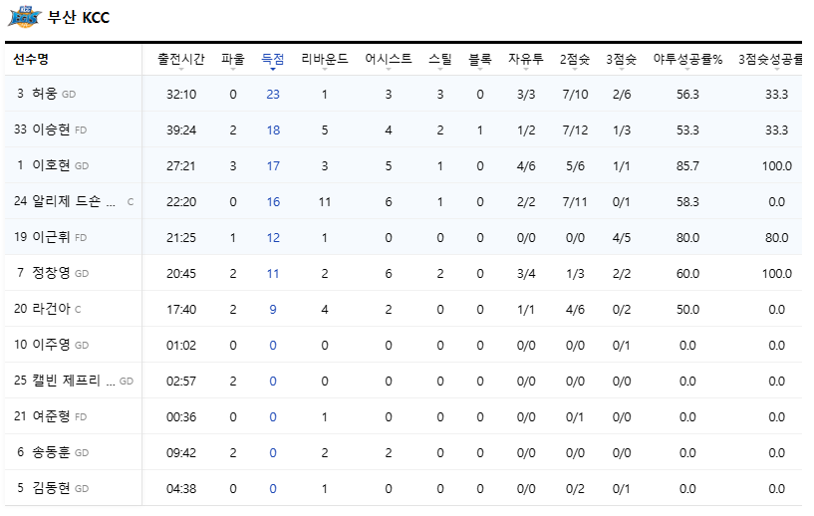The image size is (814, 516).
Task: Open player 여준형 profile
Action: 51,416
